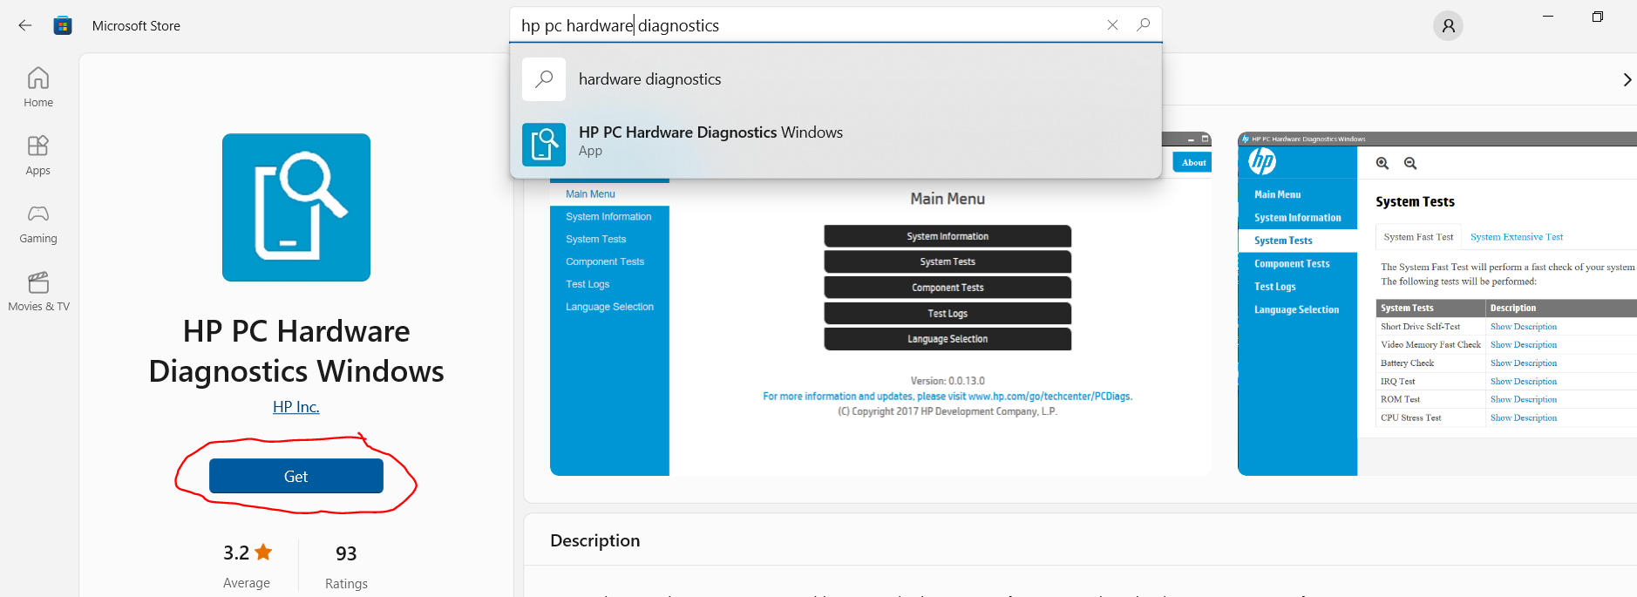The height and width of the screenshot is (597, 1637).
Task: Restore the Microsoft Store window
Action: [x=1598, y=17]
